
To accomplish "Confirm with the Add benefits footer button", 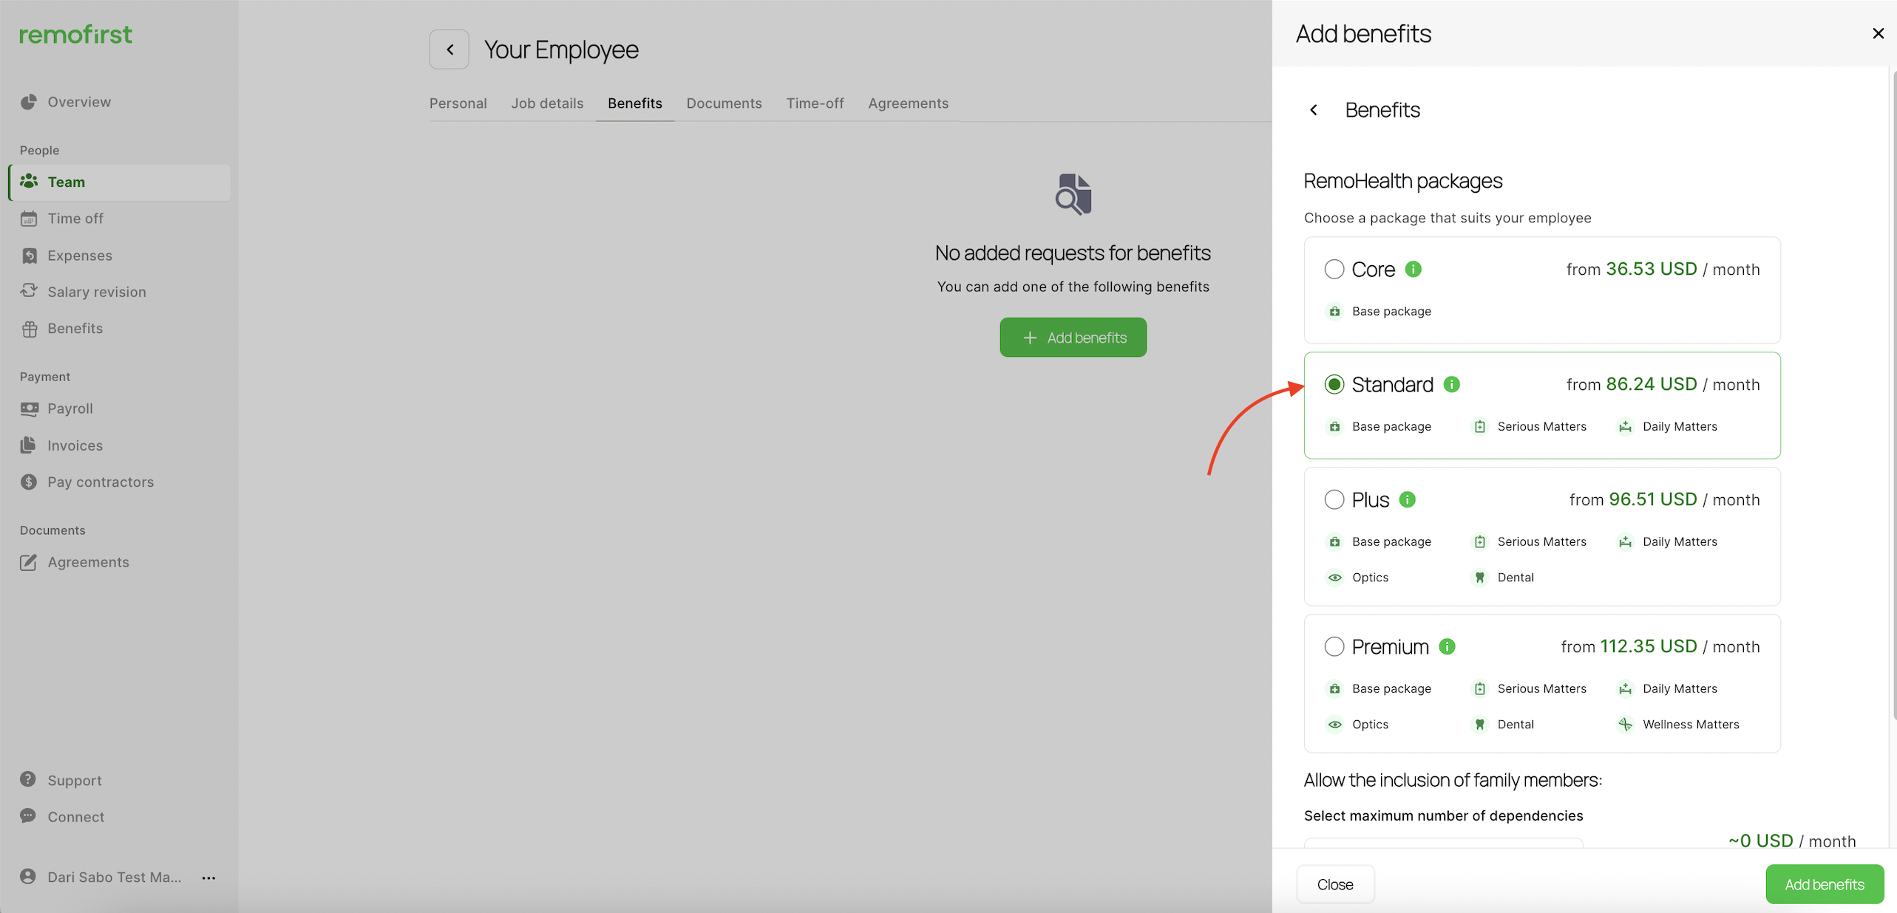I will [1825, 884].
